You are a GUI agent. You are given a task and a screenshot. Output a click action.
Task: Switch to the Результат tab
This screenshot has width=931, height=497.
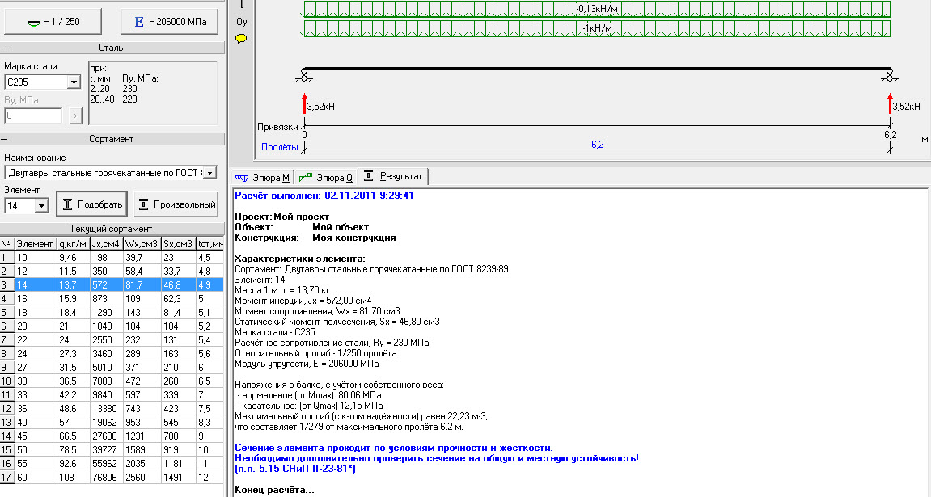click(393, 176)
